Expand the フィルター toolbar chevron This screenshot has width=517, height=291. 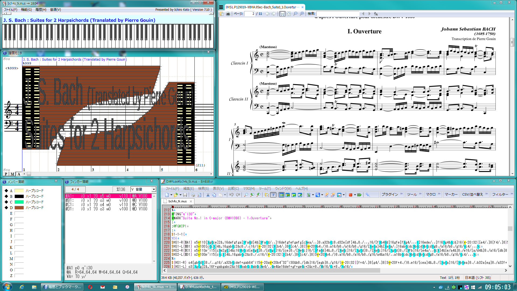[512, 194]
